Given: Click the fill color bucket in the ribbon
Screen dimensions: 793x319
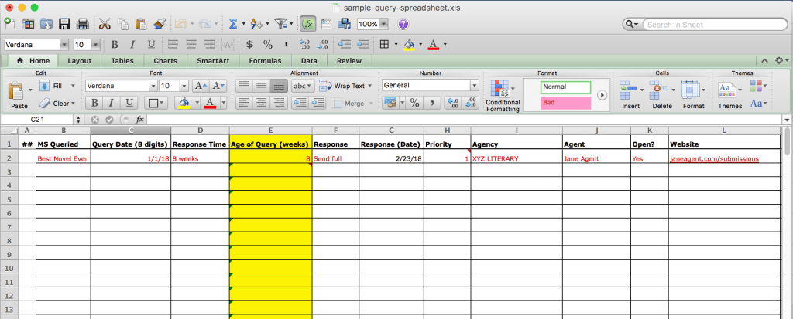Looking at the screenshot, I should pyautogui.click(x=183, y=103).
